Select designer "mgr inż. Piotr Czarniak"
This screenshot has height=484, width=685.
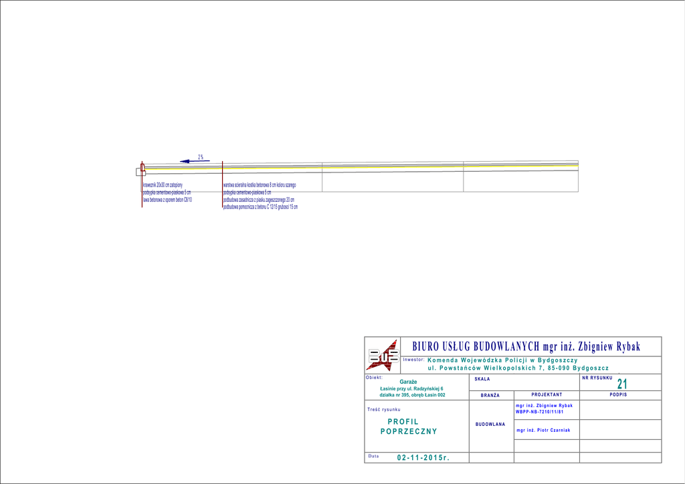click(543, 431)
